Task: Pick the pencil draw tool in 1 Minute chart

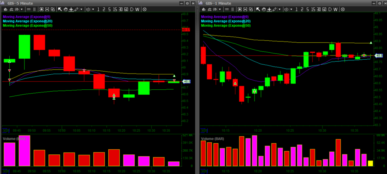Action: tap(274, 9)
